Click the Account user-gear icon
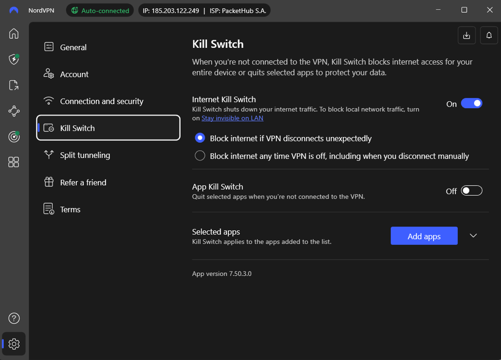501x360 pixels. pyautogui.click(x=49, y=74)
